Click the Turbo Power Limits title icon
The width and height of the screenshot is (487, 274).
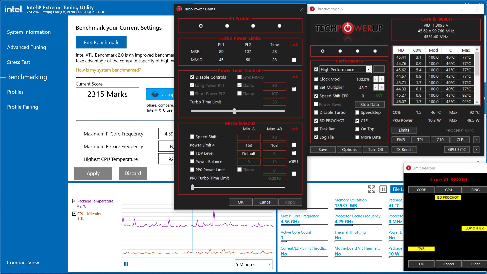(179, 9)
